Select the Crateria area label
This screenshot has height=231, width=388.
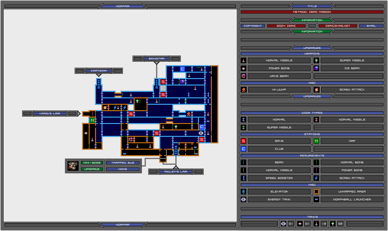pos(99,71)
